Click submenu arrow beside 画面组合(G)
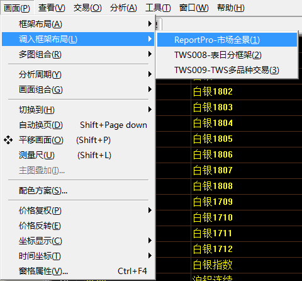 [150, 89]
